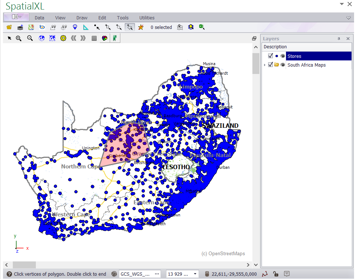Image resolution: width=357 pixels, height=279 pixels.
Task: Toggle eye visibility for Stores layer
Action: 282,56
